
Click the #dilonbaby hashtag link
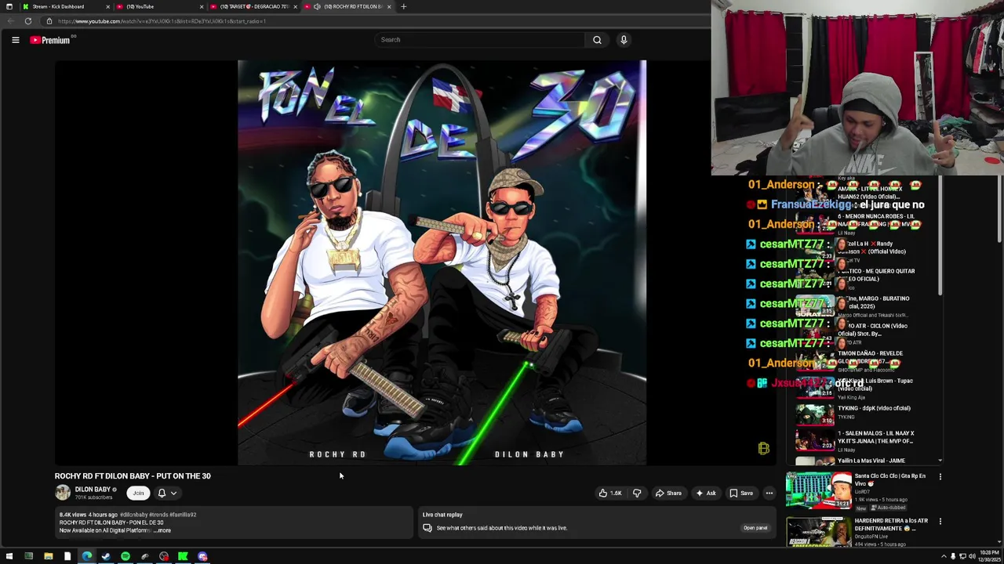coord(133,515)
